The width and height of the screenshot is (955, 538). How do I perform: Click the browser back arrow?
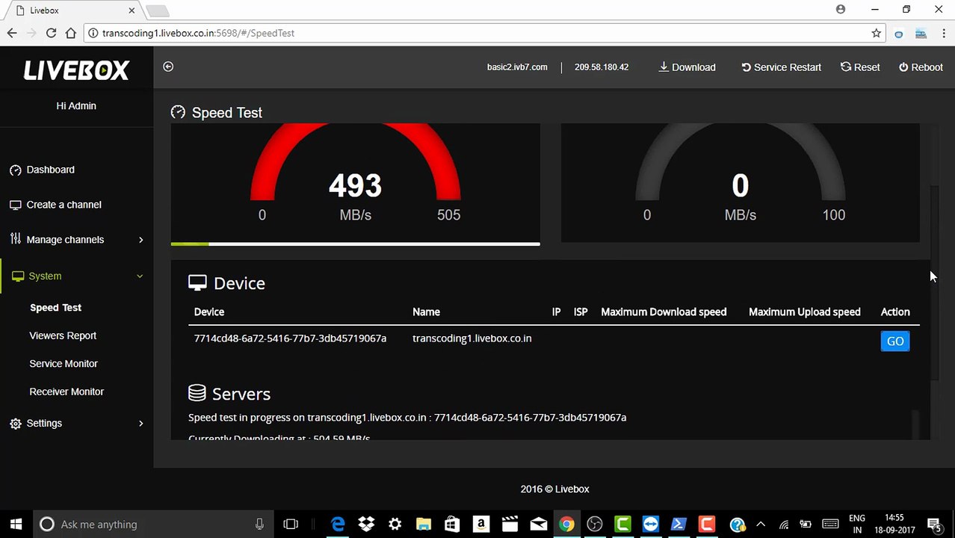(12, 33)
